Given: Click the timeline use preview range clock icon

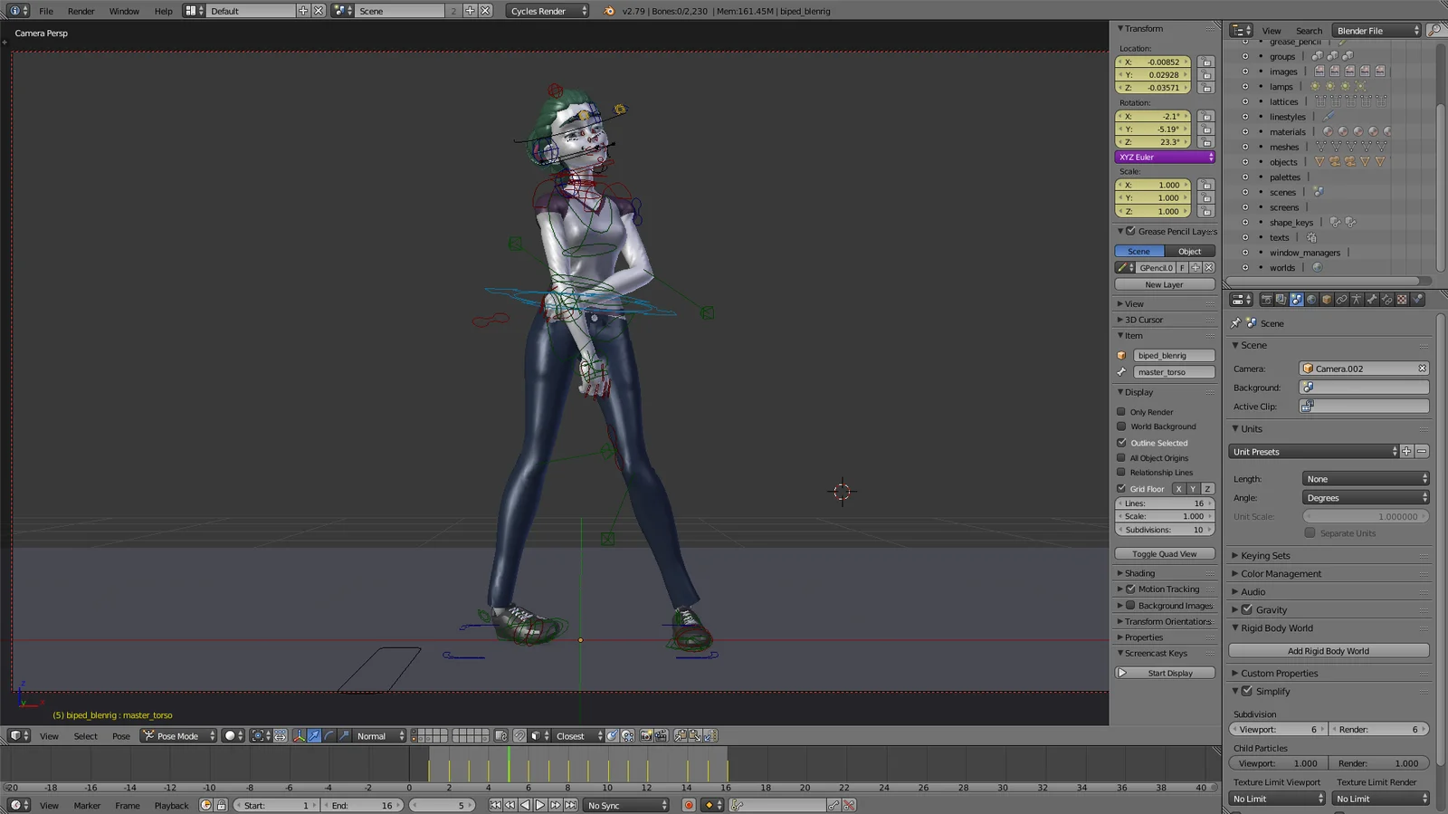Looking at the screenshot, I should [x=205, y=805].
